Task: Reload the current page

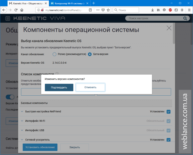Action: pyautogui.click(x=16, y=10)
